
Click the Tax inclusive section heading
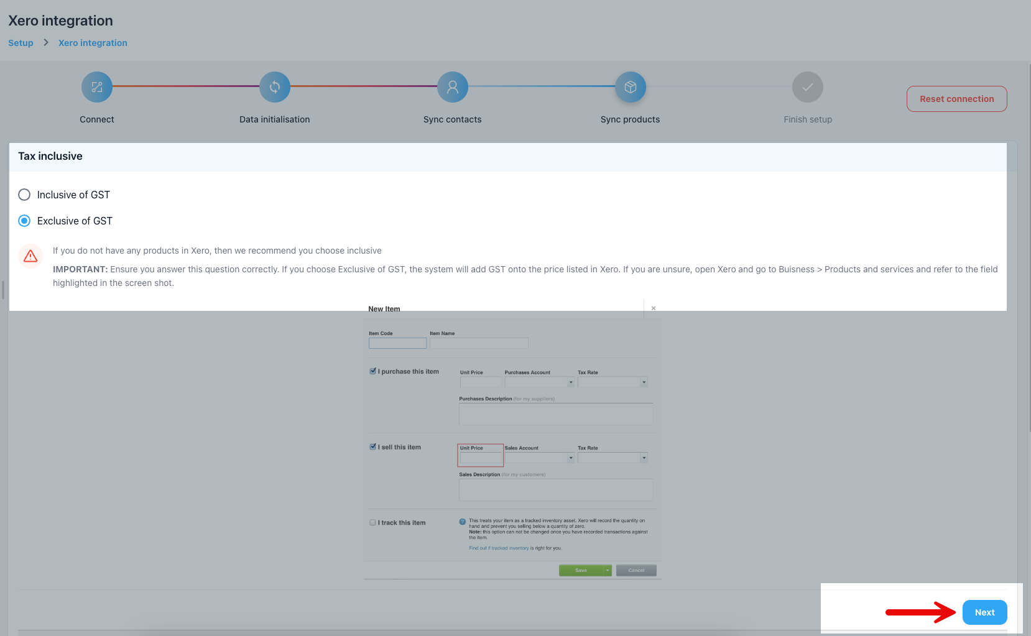pyautogui.click(x=50, y=156)
